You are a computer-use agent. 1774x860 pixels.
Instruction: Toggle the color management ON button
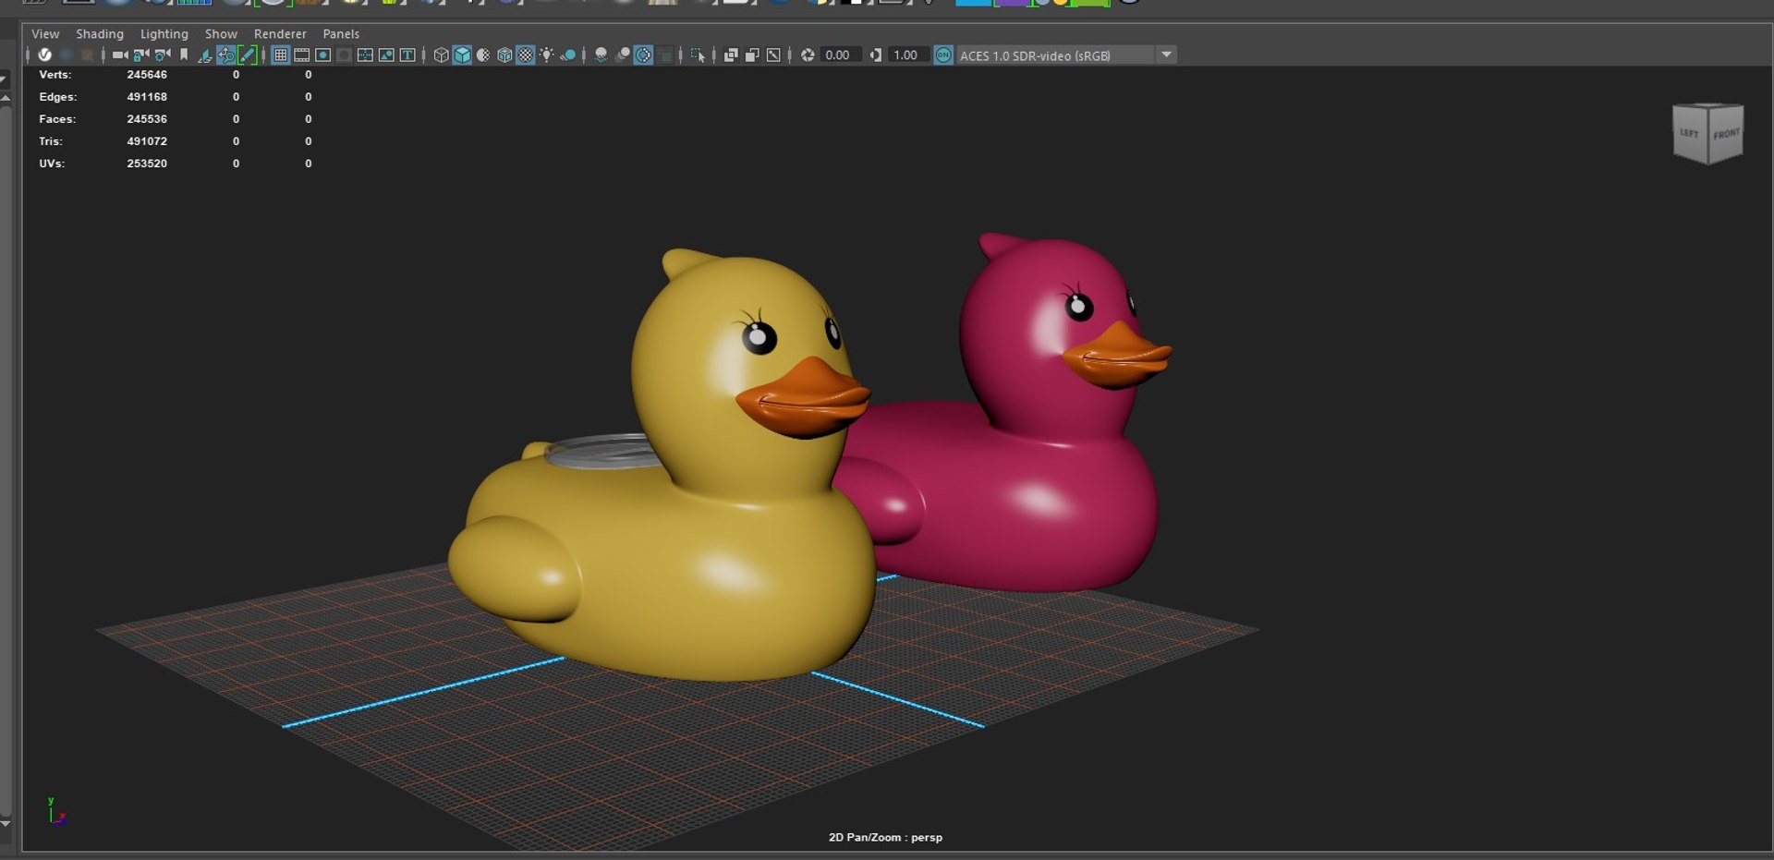[x=943, y=55]
